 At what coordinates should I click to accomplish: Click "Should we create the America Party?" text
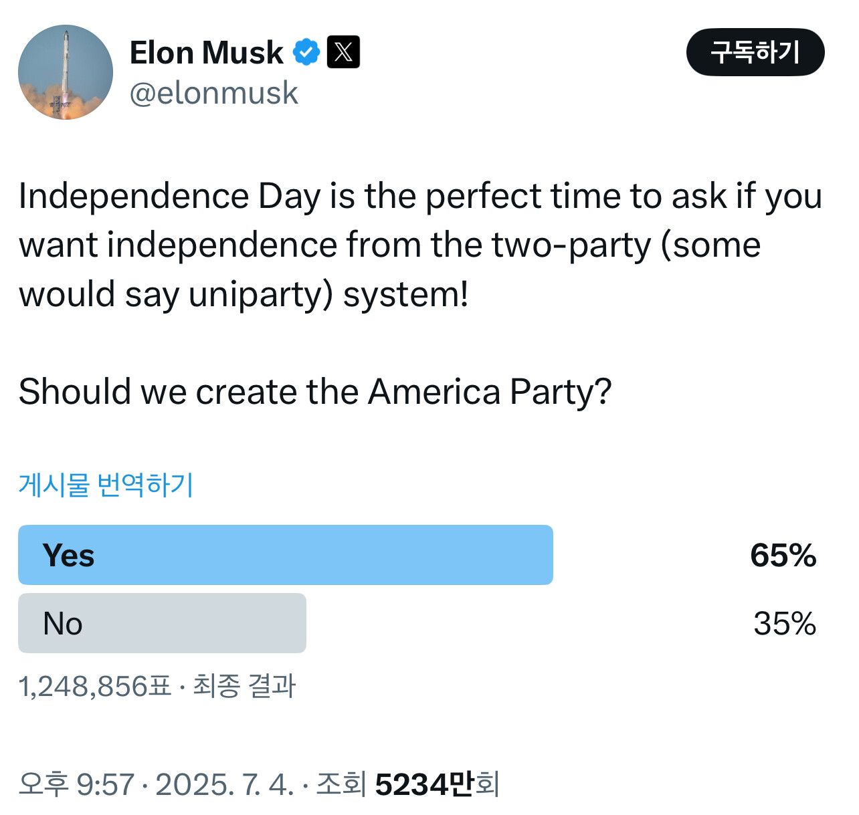314,392
